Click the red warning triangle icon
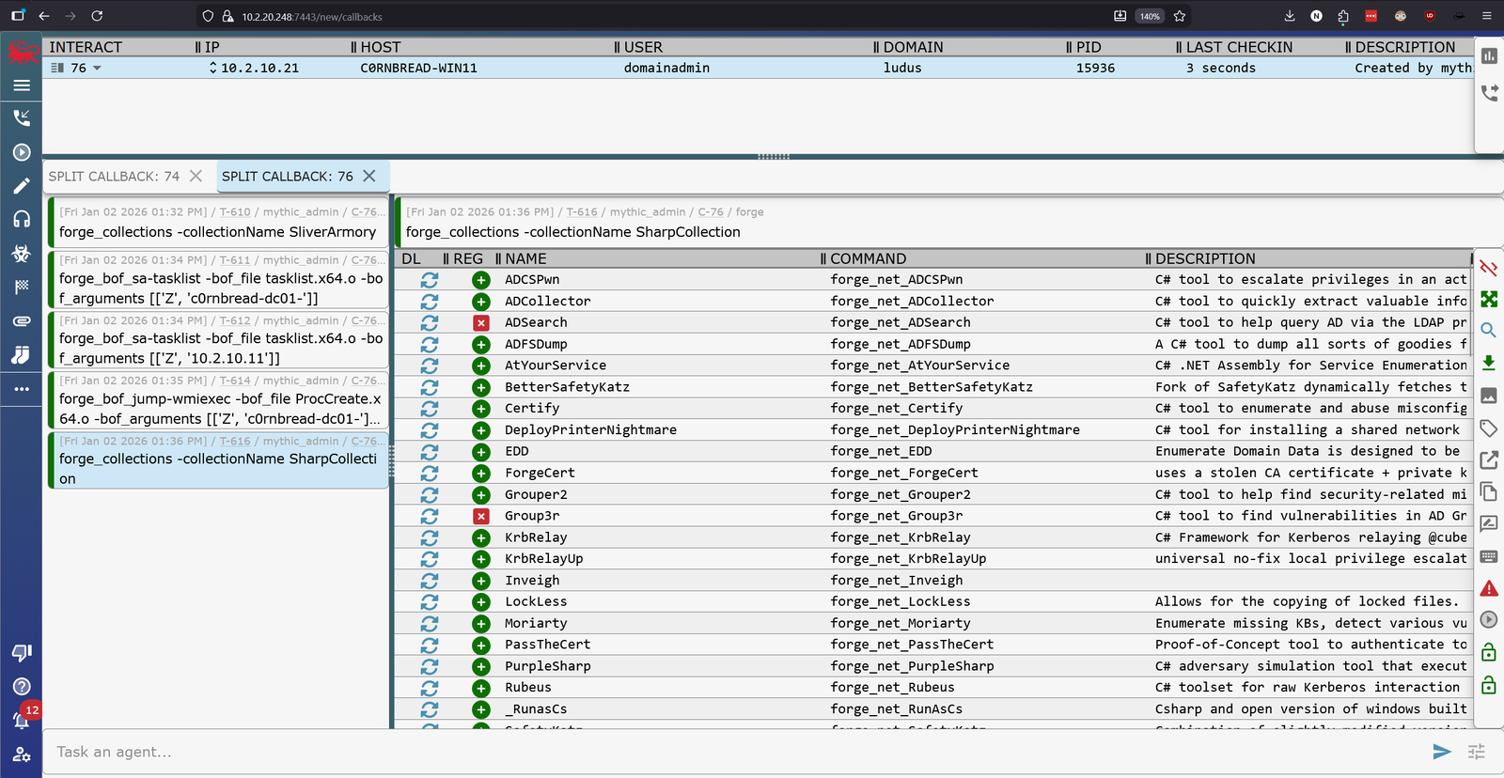Screen dimensions: 1504x778 (x=1489, y=588)
